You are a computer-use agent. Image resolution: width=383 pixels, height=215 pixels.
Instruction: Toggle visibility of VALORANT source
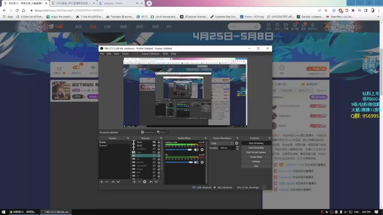click(x=154, y=166)
